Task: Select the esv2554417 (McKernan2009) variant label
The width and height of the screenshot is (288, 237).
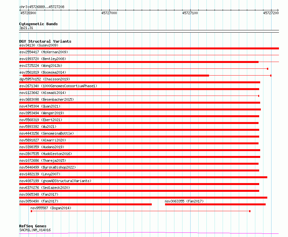Action: tap(44, 52)
